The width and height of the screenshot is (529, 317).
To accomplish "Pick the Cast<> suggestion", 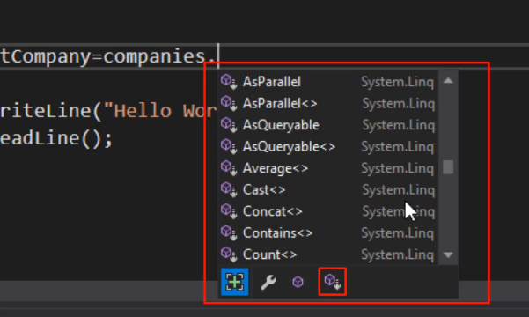I will click(328, 189).
